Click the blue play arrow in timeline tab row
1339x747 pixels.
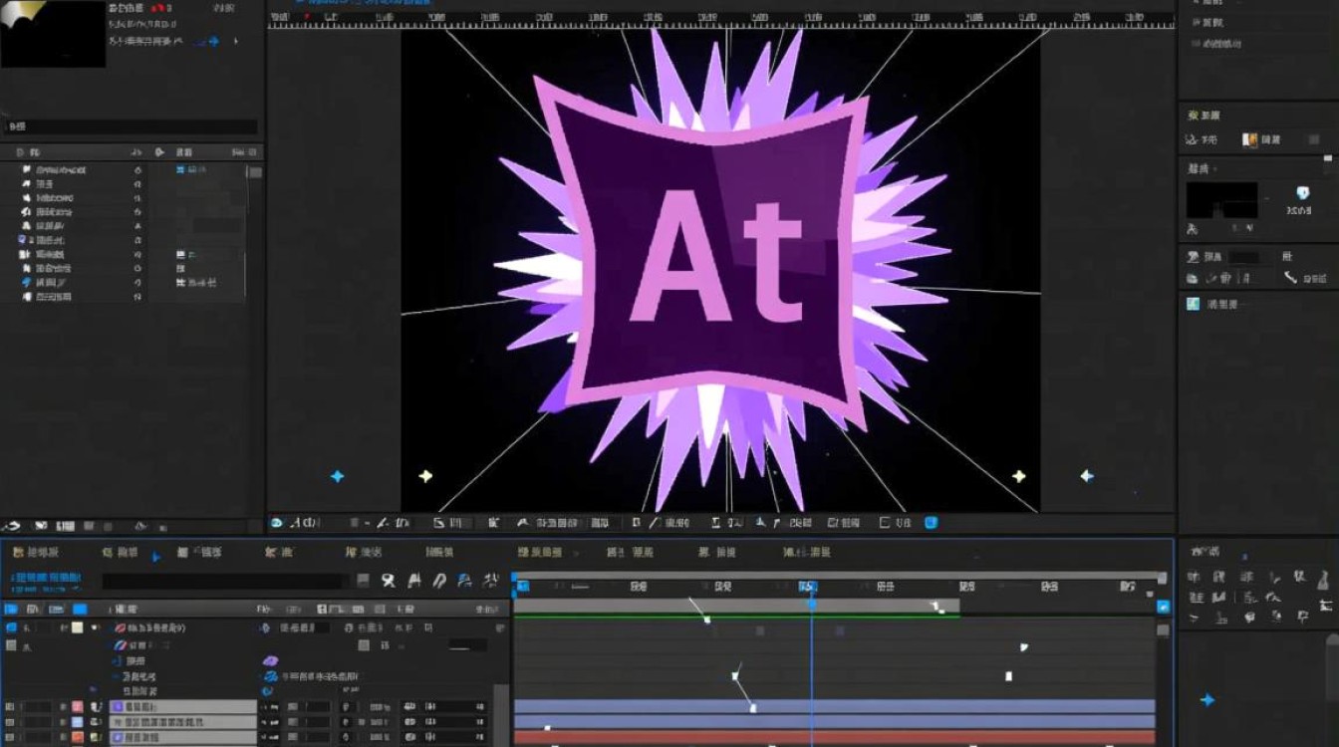(156, 557)
